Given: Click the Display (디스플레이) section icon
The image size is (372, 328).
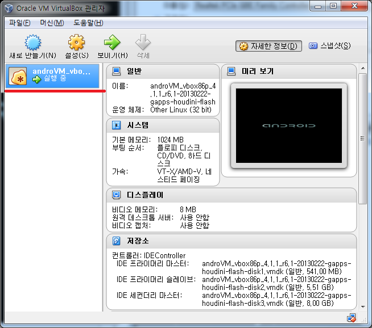Looking at the screenshot, I should [x=116, y=195].
